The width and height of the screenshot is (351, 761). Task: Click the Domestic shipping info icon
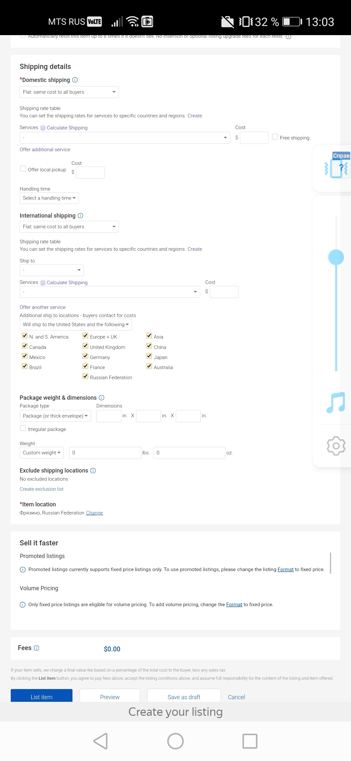click(x=75, y=80)
